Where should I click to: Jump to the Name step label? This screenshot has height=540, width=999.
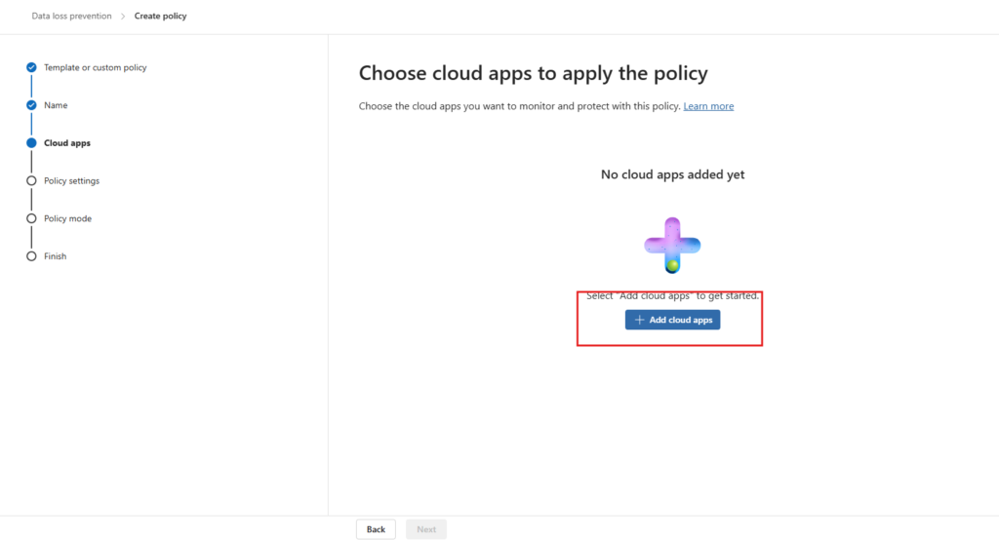[56, 105]
